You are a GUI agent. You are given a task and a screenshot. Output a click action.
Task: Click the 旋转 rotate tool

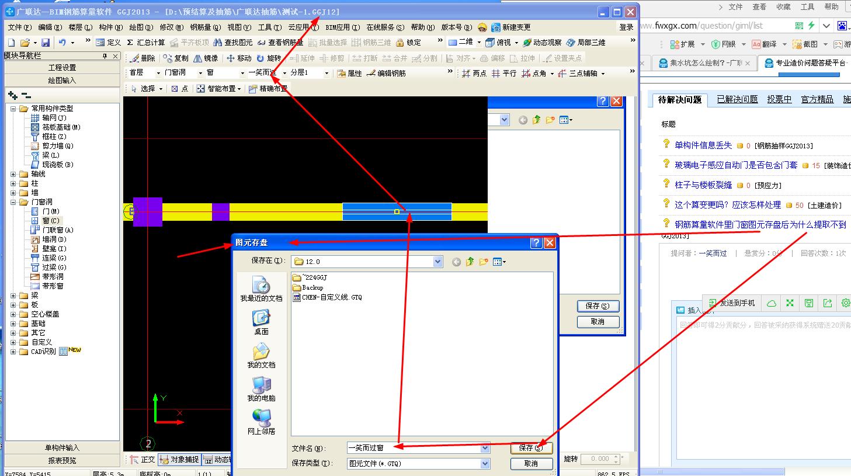pos(269,58)
